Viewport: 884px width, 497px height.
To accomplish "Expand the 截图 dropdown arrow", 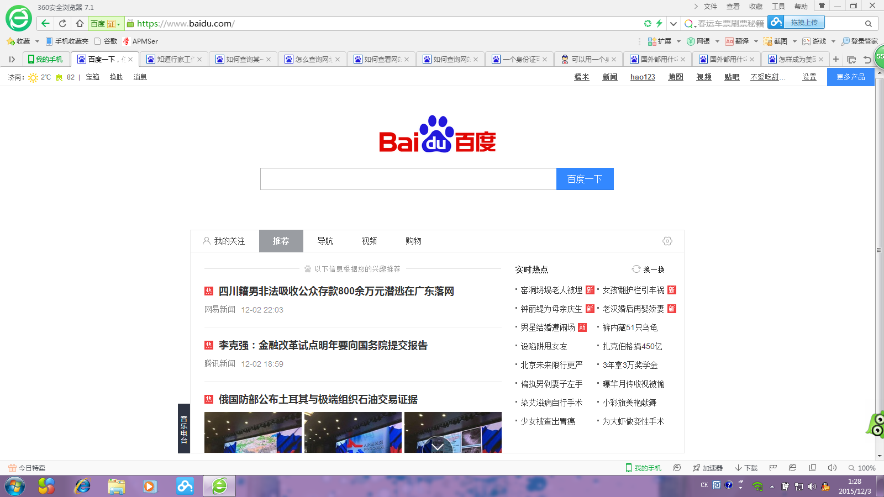I will point(794,41).
